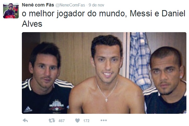The width and height of the screenshot is (189, 126).
Task: View the 172 likes count
Action: [86, 121]
